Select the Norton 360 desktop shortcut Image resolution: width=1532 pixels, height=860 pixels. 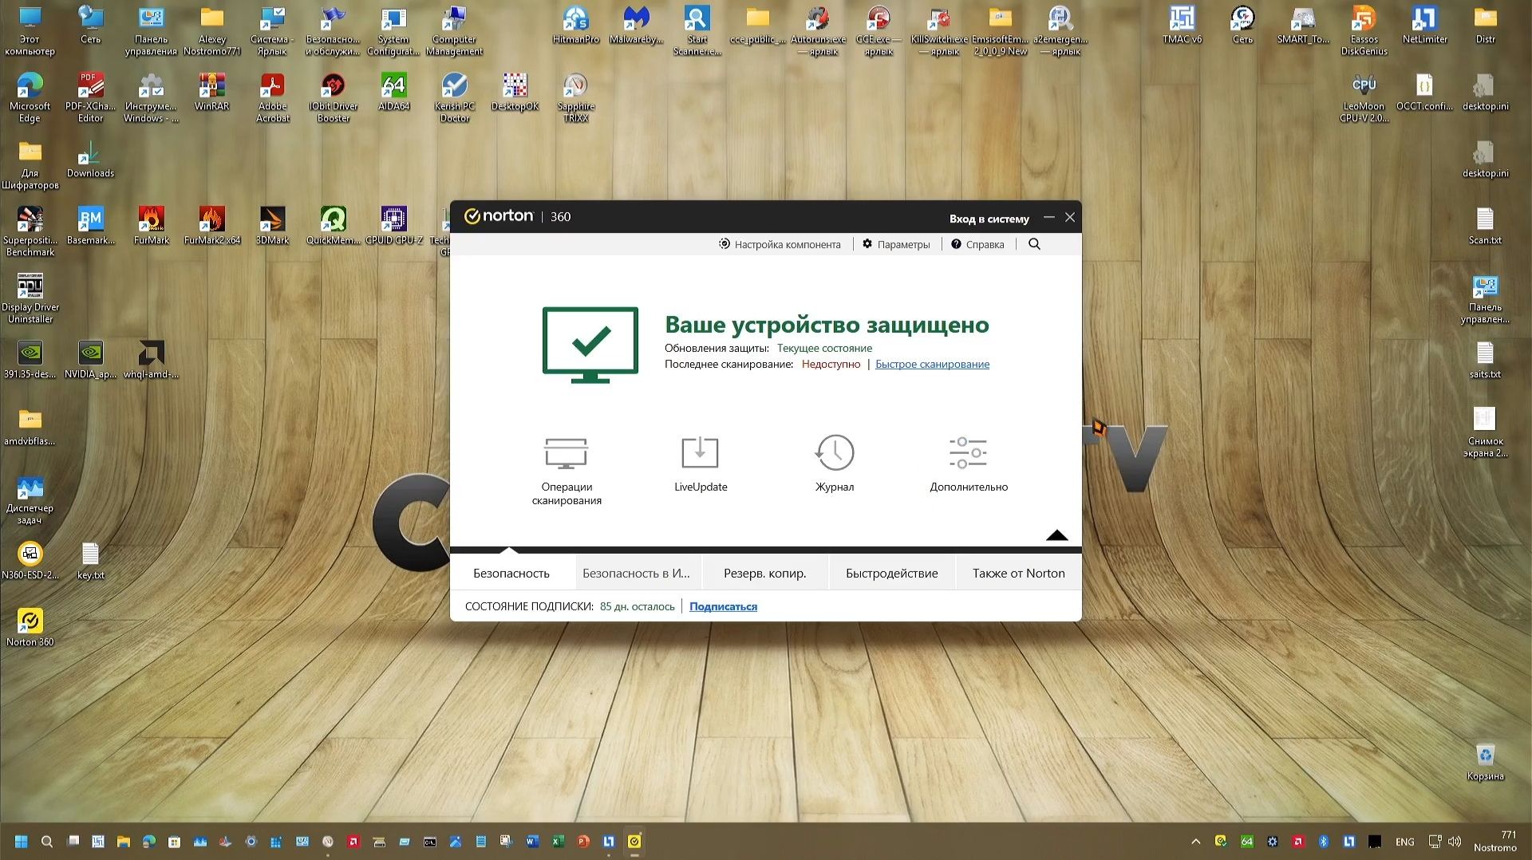pyautogui.click(x=30, y=627)
